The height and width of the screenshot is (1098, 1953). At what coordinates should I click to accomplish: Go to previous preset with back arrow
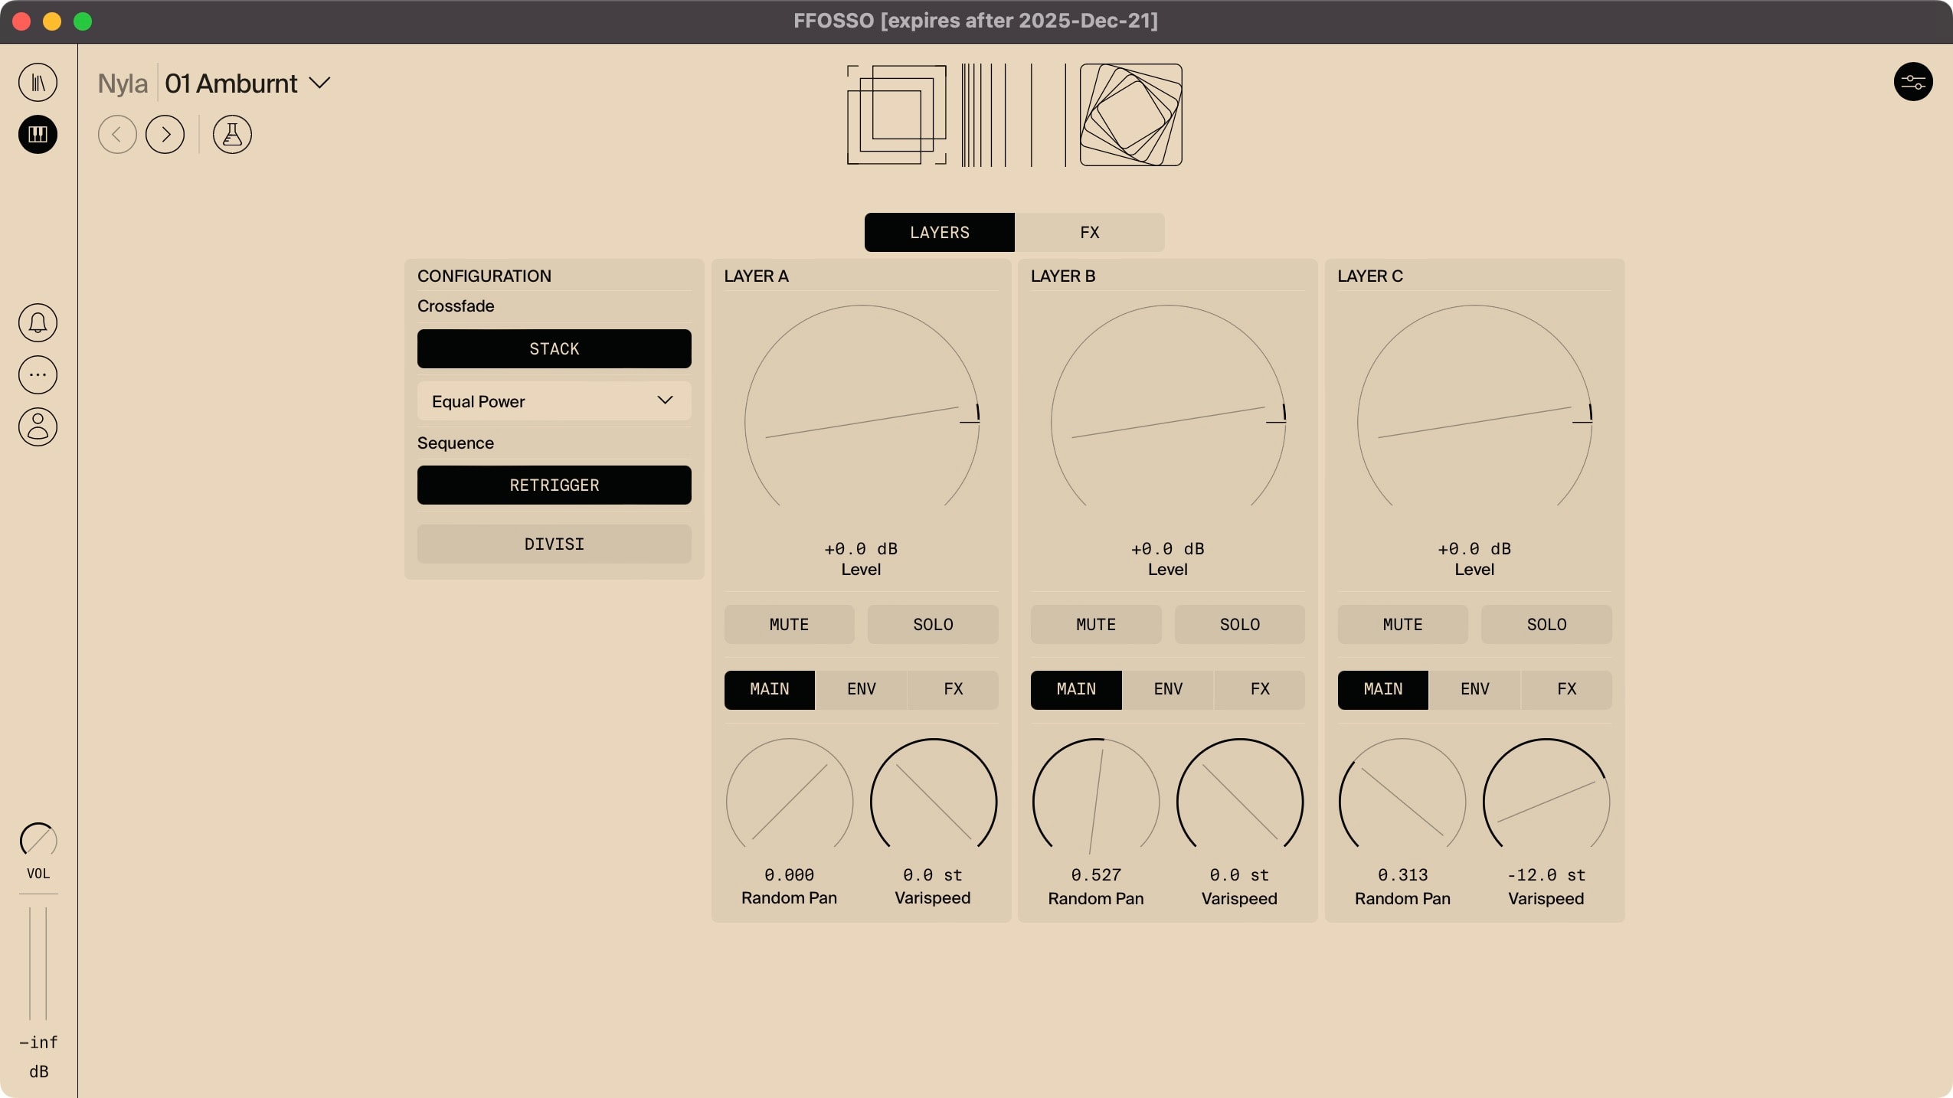click(x=117, y=134)
